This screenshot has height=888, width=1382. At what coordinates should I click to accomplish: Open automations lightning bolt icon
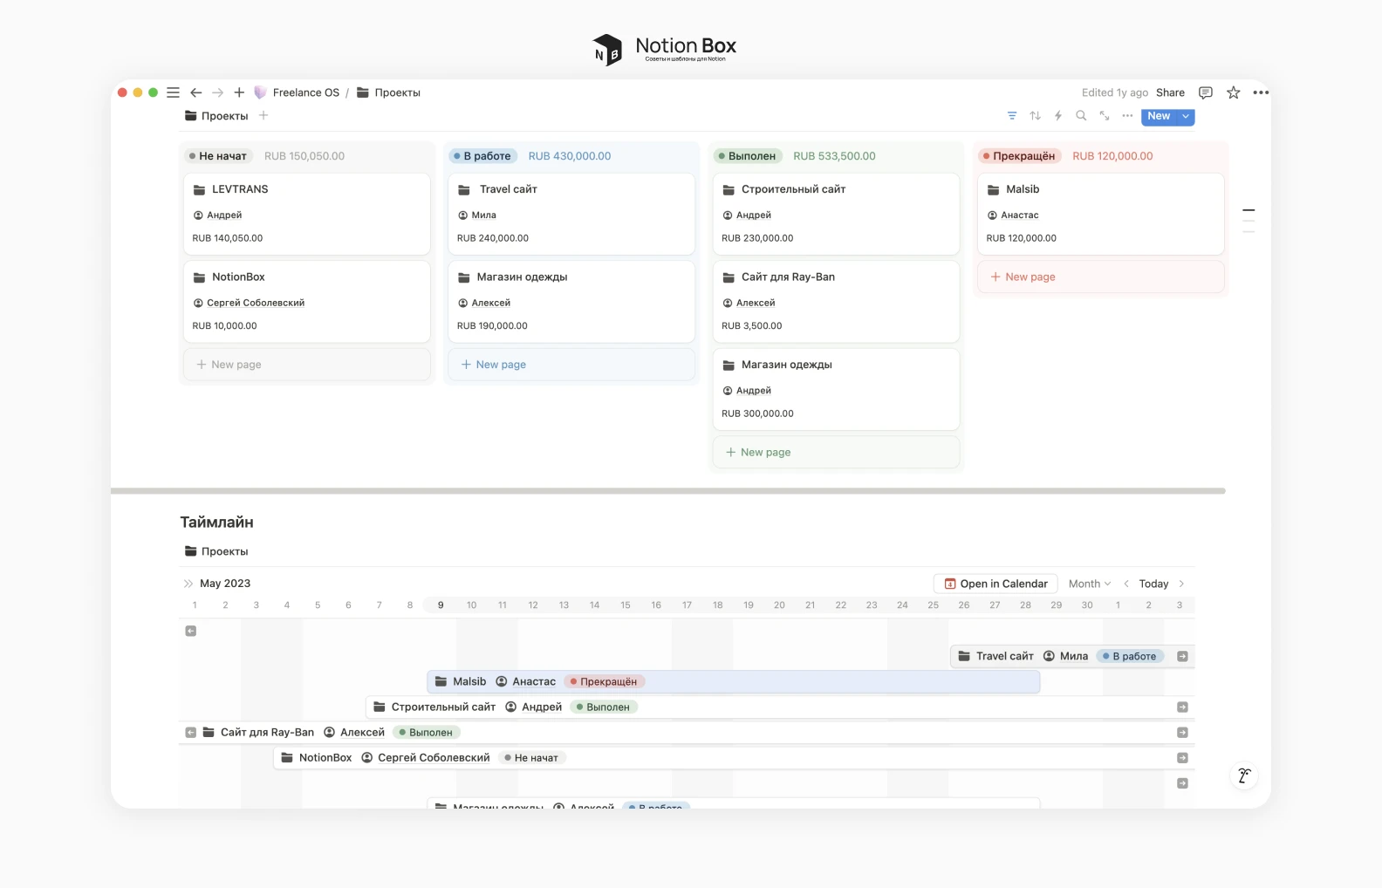(x=1058, y=116)
